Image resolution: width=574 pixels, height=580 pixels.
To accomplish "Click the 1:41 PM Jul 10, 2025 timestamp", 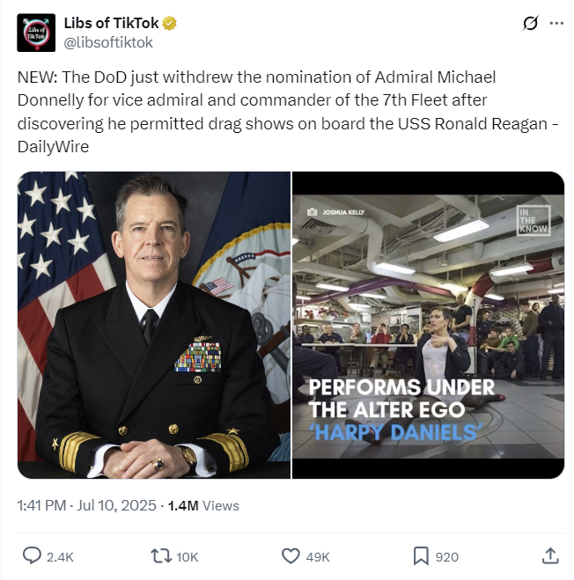I will [87, 505].
